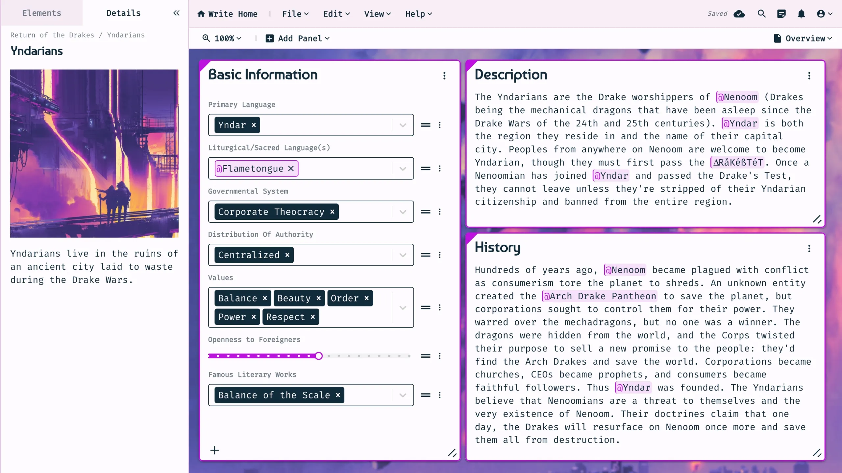Click the Add Panel button
The height and width of the screenshot is (473, 842).
(297, 38)
